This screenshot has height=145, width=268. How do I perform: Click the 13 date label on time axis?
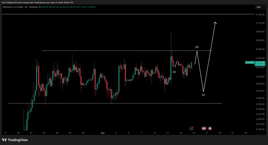click(181, 133)
